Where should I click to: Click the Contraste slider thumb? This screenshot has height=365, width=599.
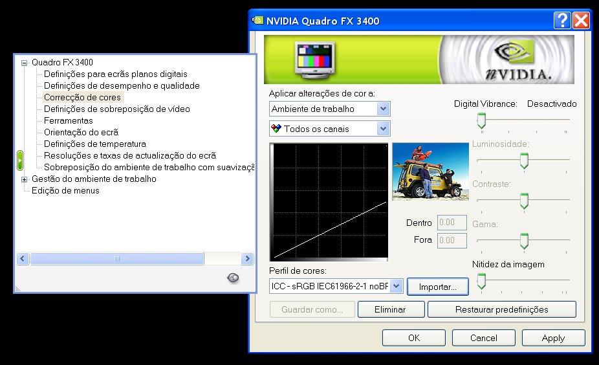(x=524, y=201)
